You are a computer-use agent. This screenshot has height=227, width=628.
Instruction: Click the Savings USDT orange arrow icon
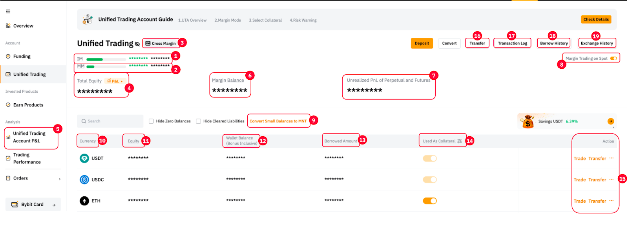pyautogui.click(x=611, y=121)
